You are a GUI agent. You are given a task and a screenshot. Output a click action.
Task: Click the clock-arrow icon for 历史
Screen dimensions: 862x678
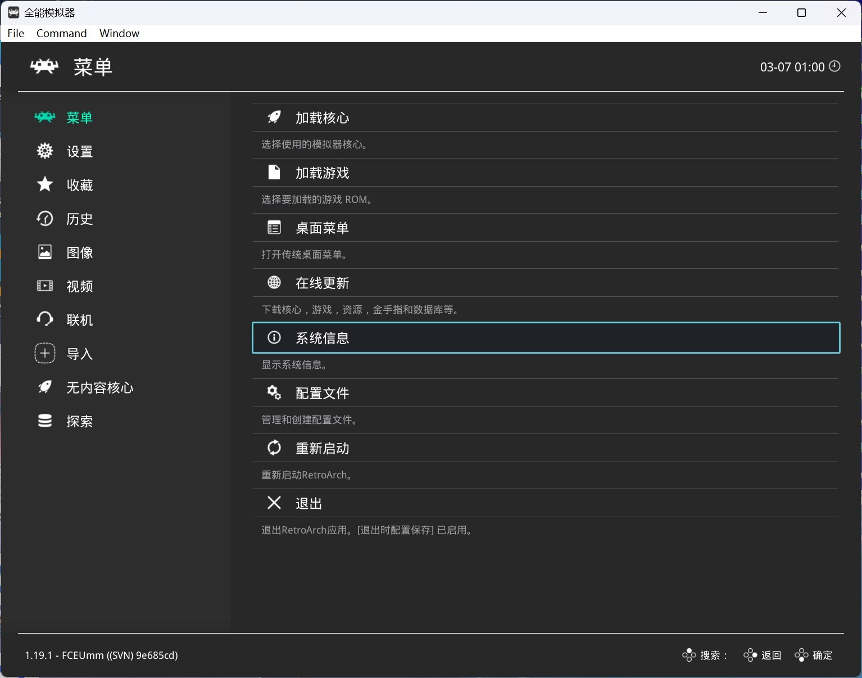(45, 218)
